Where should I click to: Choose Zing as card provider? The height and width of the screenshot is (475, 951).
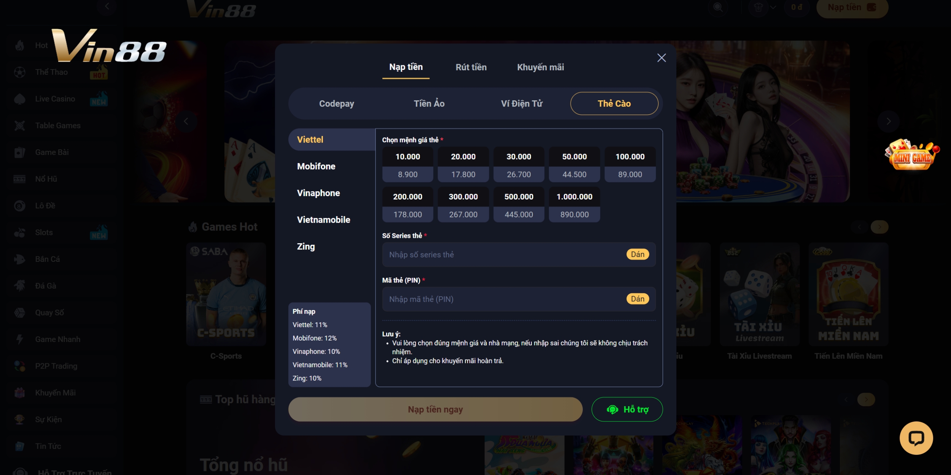(332, 247)
